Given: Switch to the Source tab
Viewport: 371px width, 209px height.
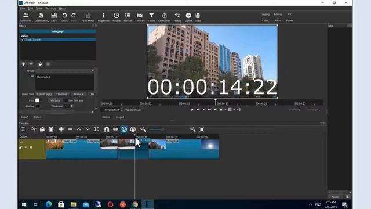Looking at the screenshot, I should 106,117.
